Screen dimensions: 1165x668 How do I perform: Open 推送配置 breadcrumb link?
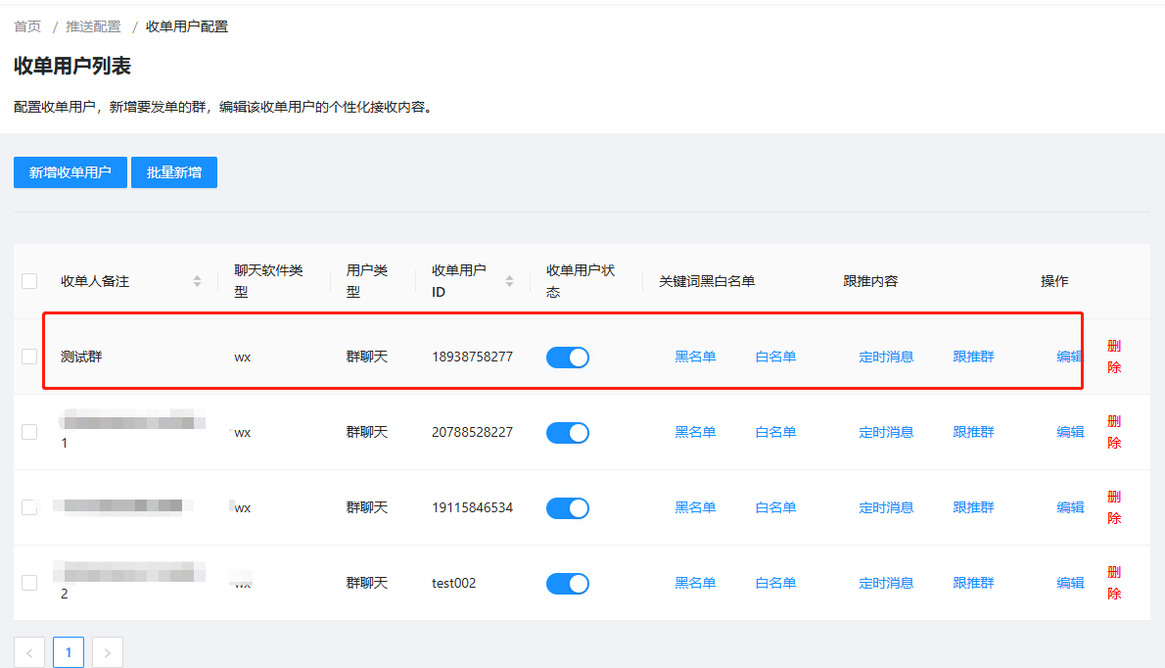[x=94, y=26]
